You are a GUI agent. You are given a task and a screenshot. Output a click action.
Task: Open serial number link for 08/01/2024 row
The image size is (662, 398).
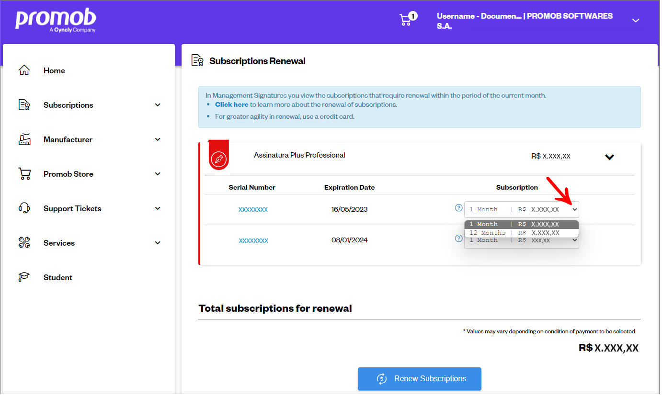coord(253,240)
